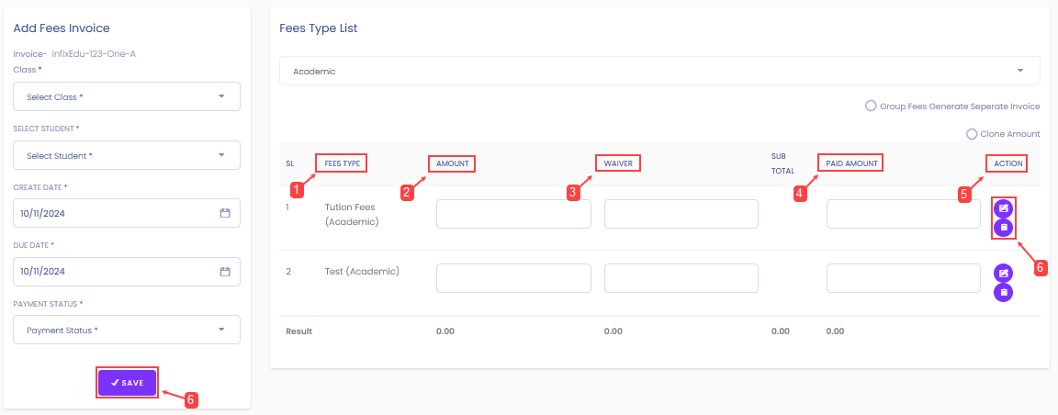Click the edit icon for Tution Fees row
The width and height of the screenshot is (1058, 415).
click(1003, 208)
